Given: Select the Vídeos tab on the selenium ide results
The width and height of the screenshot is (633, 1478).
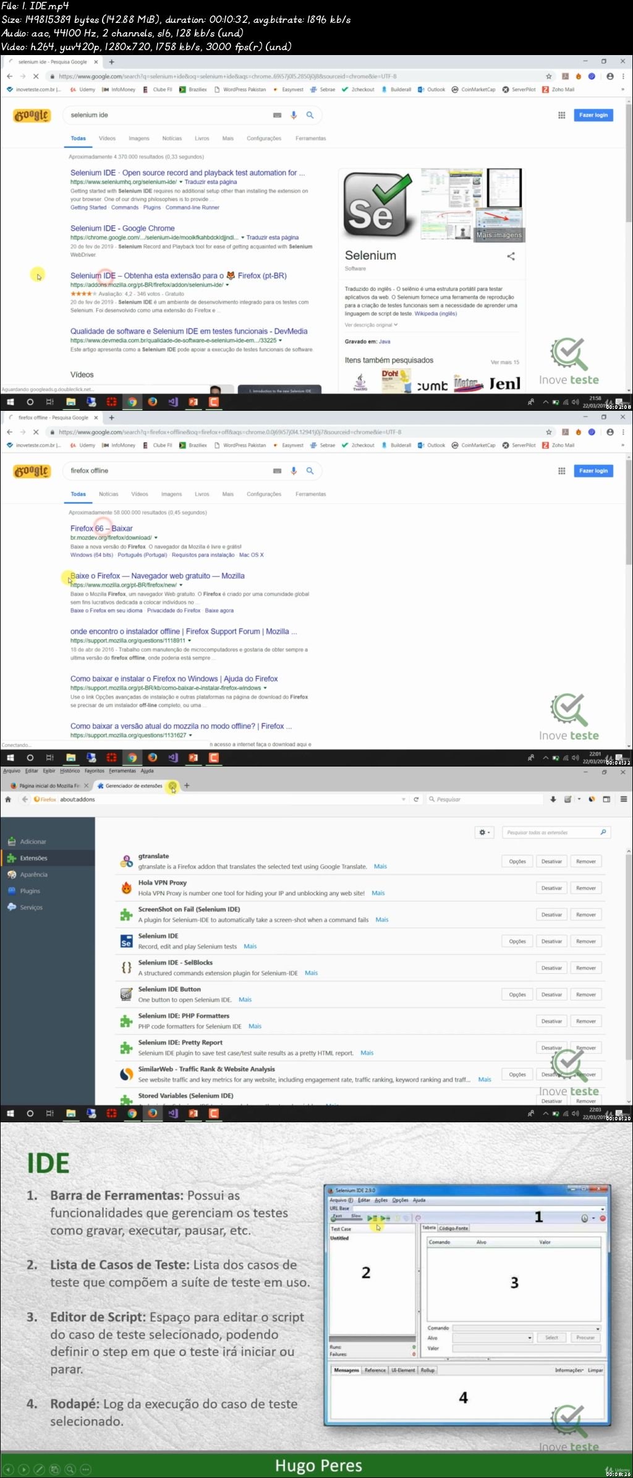Looking at the screenshot, I should pyautogui.click(x=107, y=139).
